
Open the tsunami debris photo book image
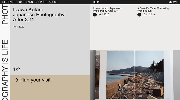[x=135, y=75]
